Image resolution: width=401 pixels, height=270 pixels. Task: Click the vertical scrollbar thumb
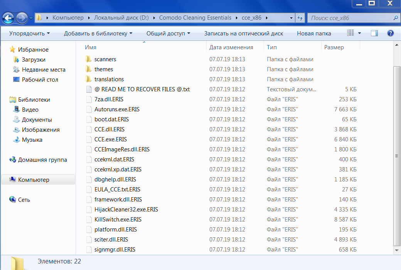(397, 156)
